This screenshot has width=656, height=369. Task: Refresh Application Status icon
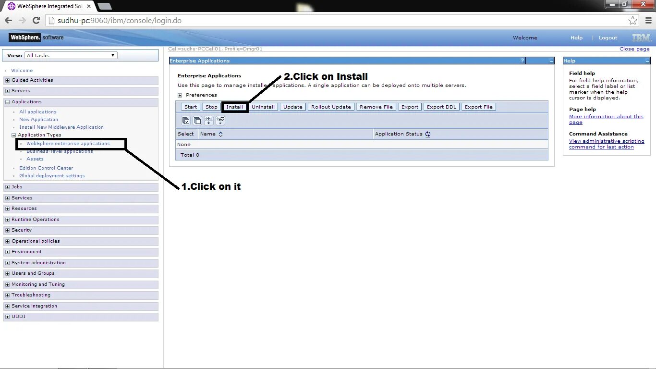pos(428,134)
